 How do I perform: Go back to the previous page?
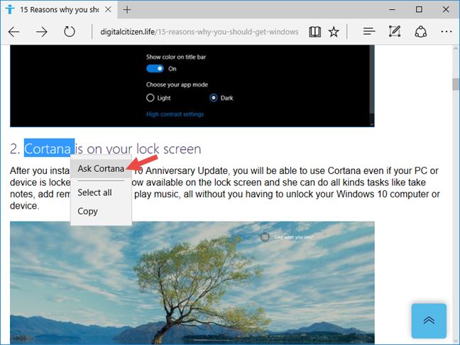tap(13, 32)
